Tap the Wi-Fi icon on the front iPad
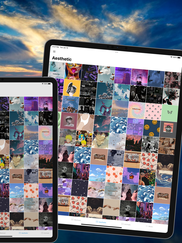 [43, 84]
